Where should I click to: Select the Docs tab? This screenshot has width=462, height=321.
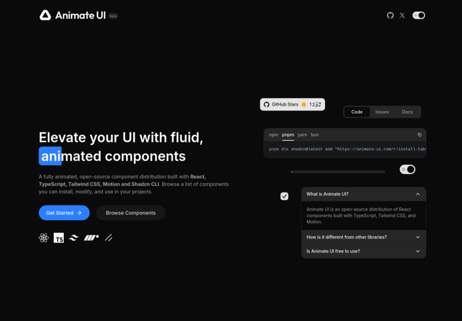click(407, 112)
